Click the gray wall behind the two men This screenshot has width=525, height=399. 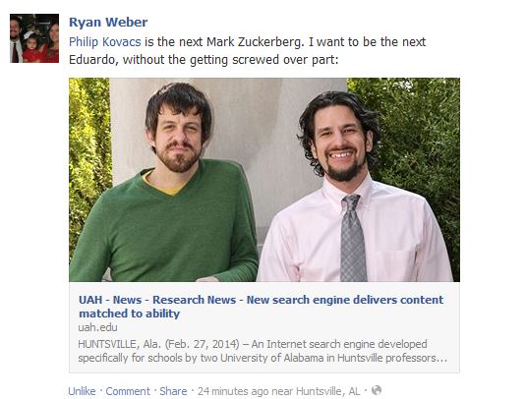(255, 127)
